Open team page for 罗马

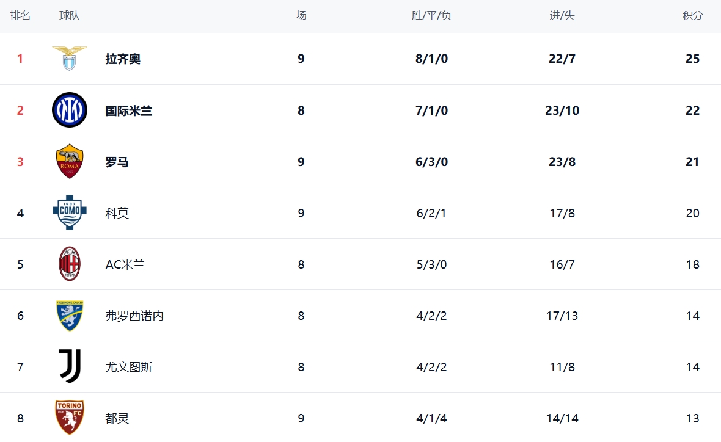point(117,162)
